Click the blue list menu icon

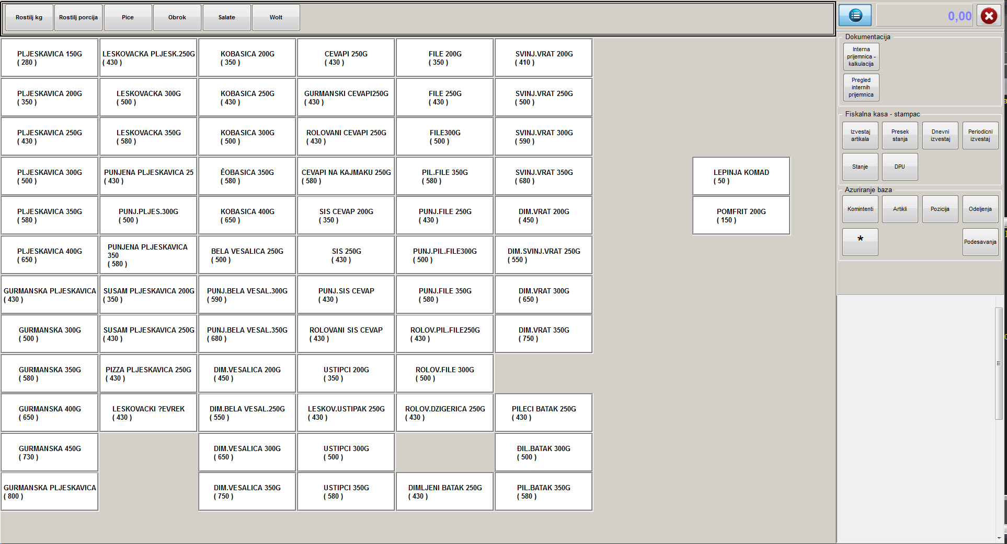pos(855,16)
